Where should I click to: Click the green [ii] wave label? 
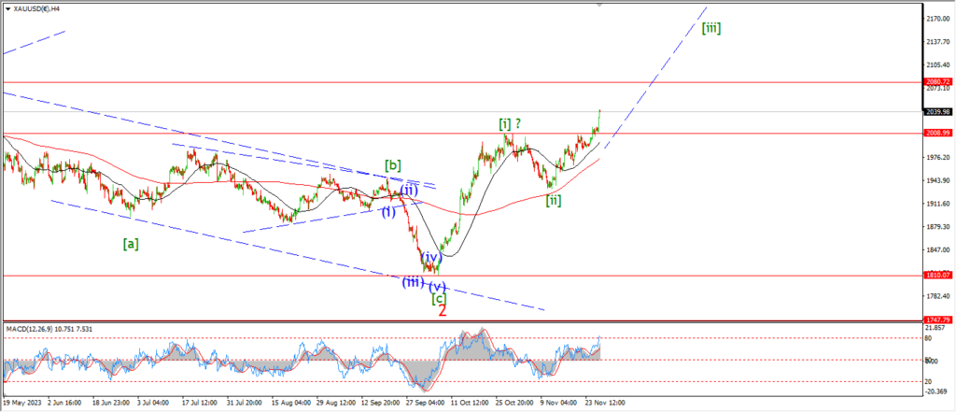click(x=553, y=199)
